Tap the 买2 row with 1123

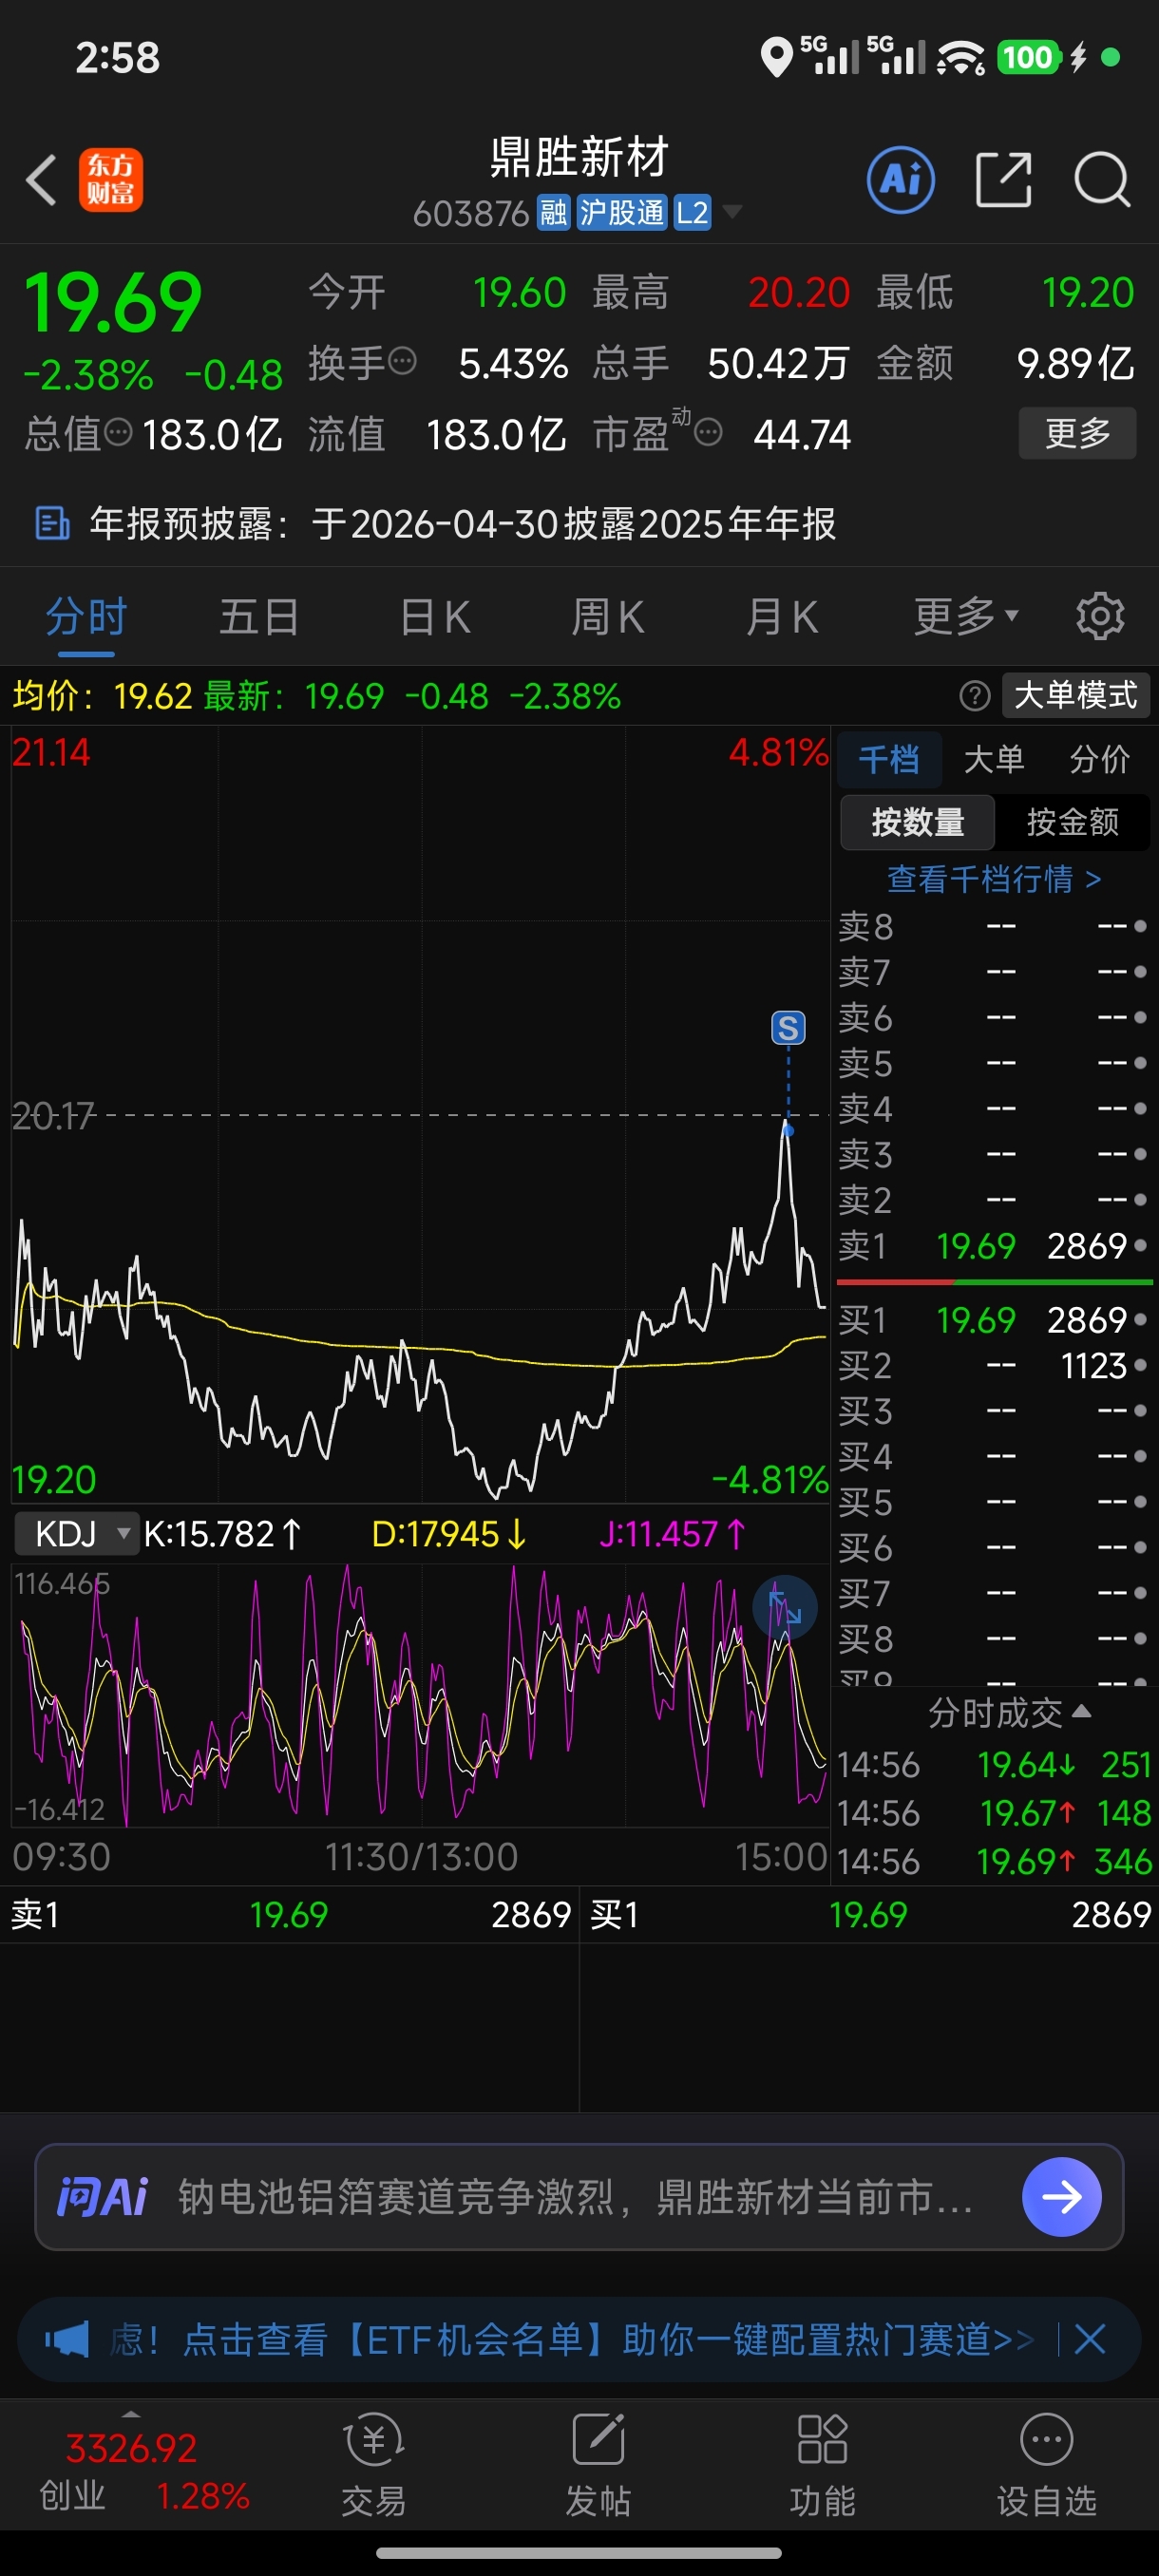994,1365
